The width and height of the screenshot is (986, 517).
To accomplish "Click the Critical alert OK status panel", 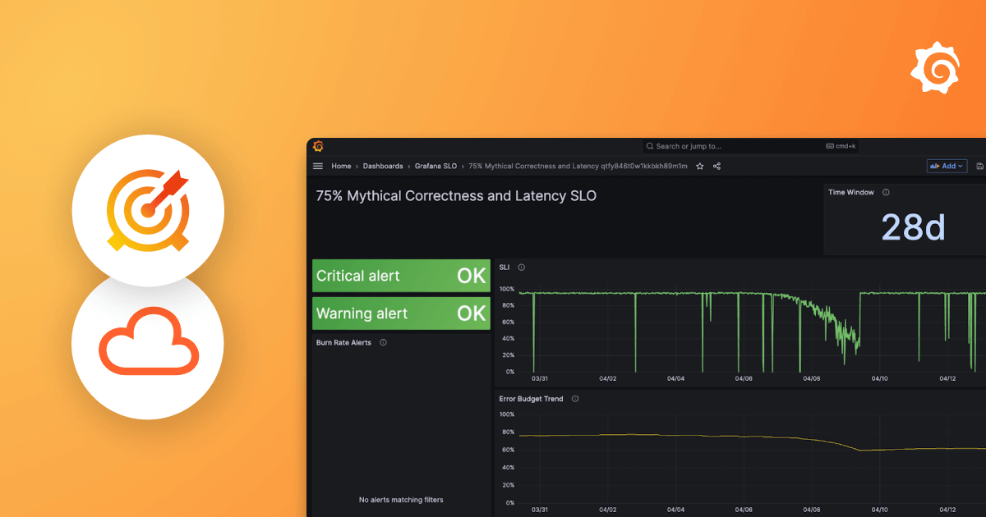I will pyautogui.click(x=401, y=276).
